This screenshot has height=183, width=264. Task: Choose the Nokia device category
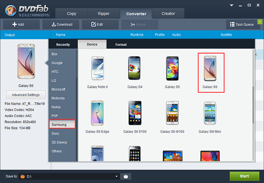click(x=62, y=107)
